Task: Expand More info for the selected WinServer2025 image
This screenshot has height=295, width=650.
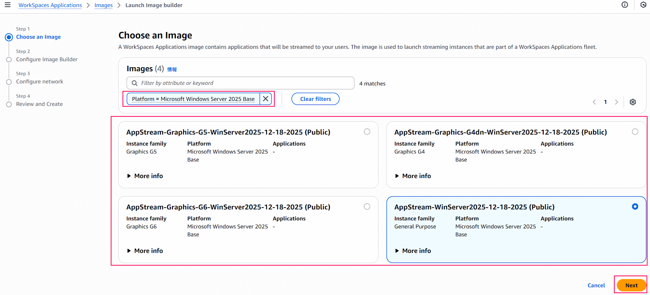Action: pyautogui.click(x=413, y=250)
